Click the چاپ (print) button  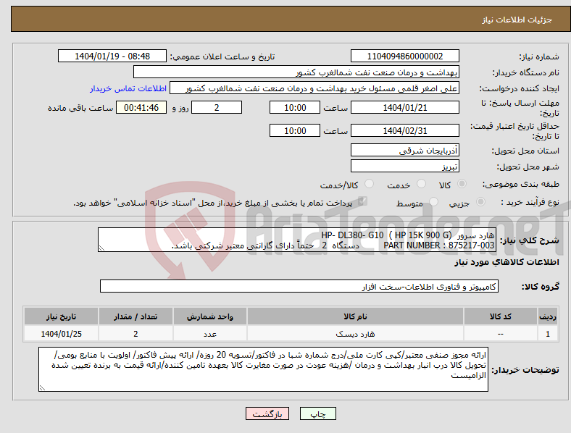coord(317,413)
